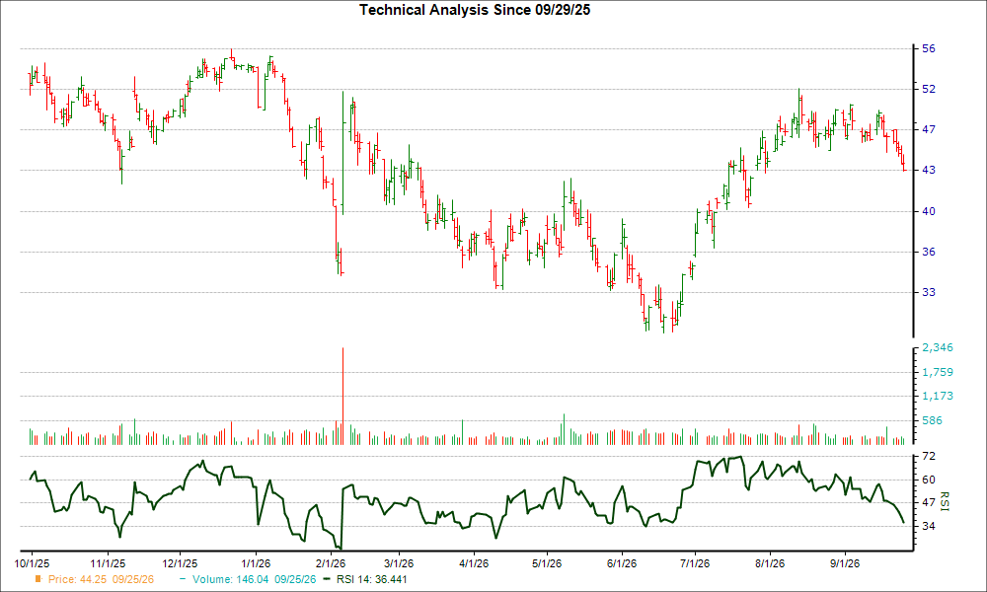Click the date label 11/1/25
This screenshot has width=987, height=592.
tap(108, 563)
